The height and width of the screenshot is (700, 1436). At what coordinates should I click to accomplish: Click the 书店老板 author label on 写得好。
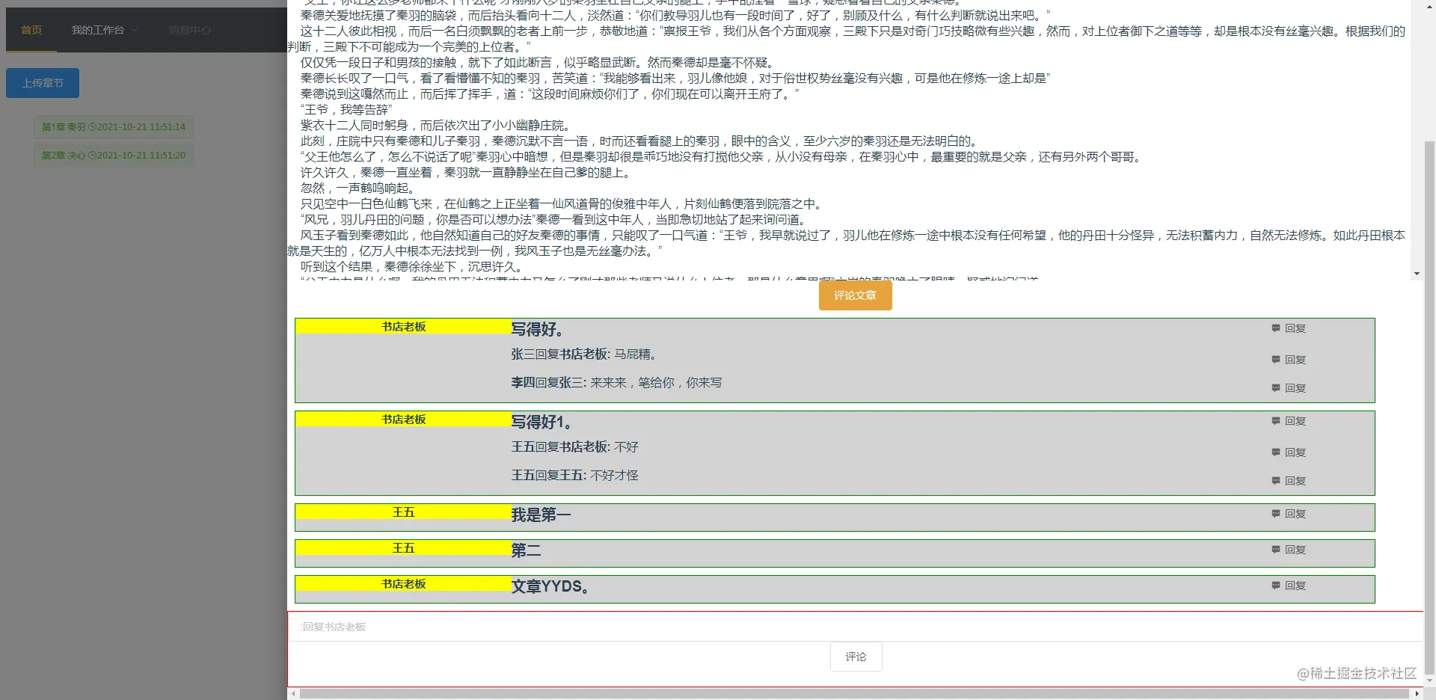pos(404,327)
